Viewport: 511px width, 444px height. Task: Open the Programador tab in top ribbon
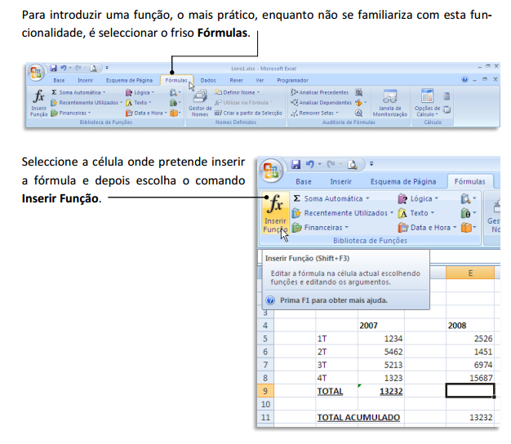coord(292,80)
